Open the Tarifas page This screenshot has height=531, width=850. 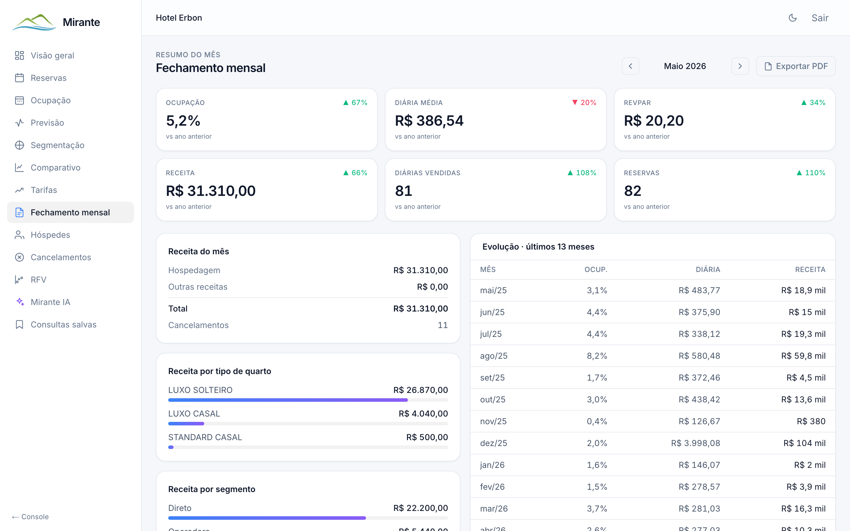[70, 190]
